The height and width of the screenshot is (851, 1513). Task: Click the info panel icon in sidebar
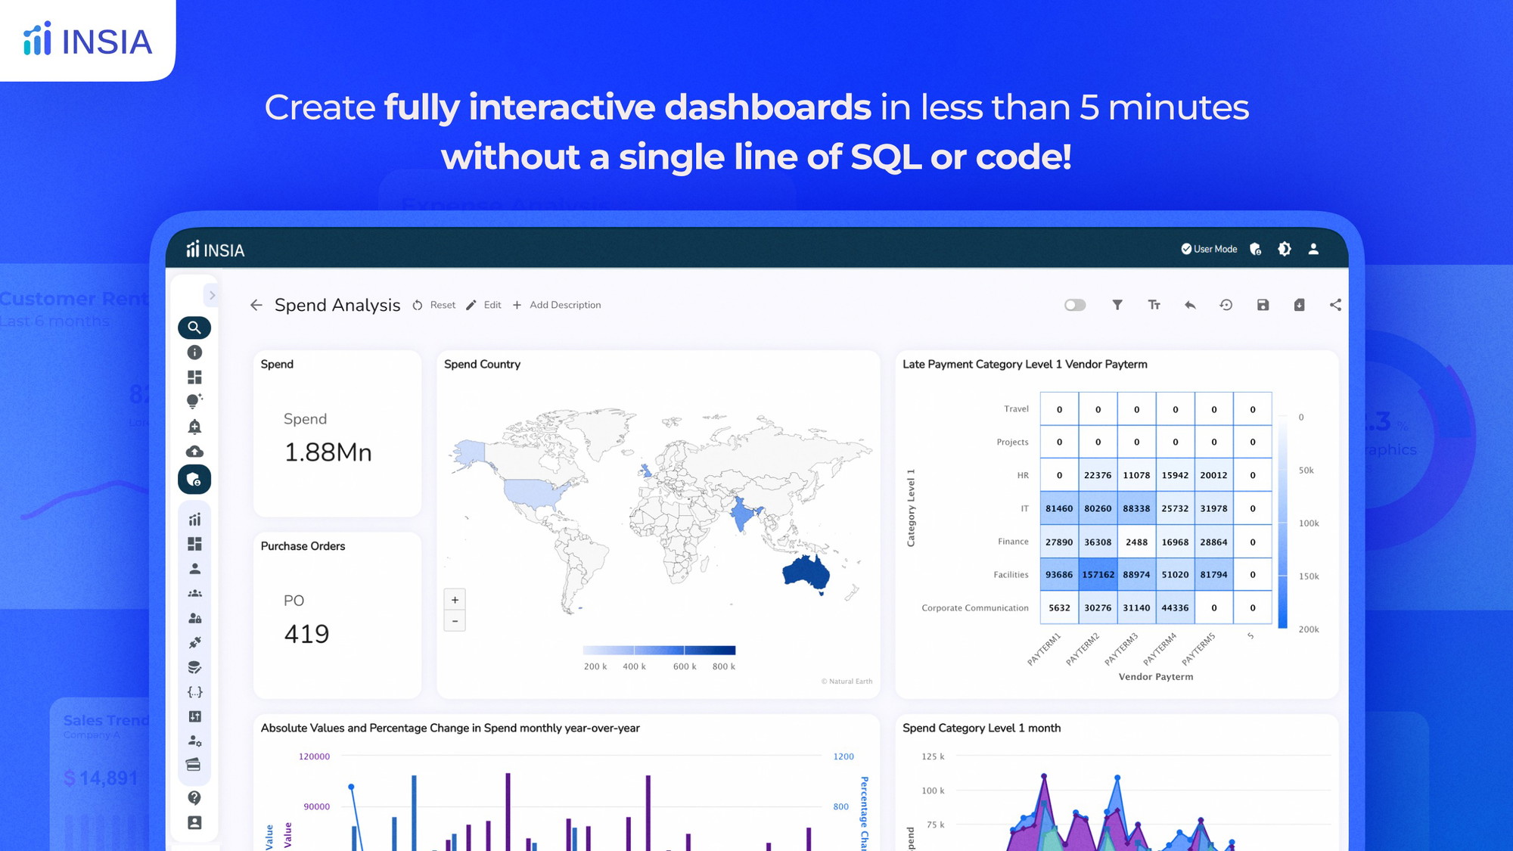tap(193, 353)
